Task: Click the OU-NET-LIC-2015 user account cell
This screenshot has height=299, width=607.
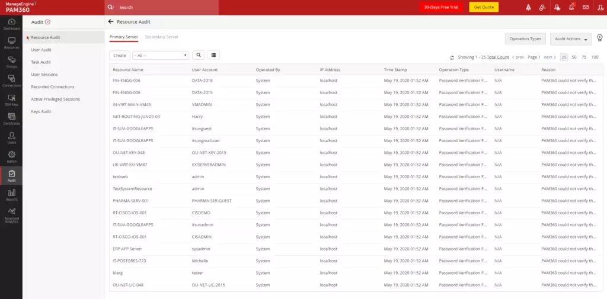Action: tap(208, 285)
